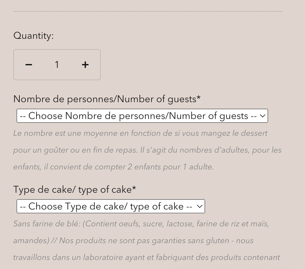Click the Nombre de personnes/Number of guests label
Screen dimensions: 305x269
pyautogui.click(x=107, y=99)
